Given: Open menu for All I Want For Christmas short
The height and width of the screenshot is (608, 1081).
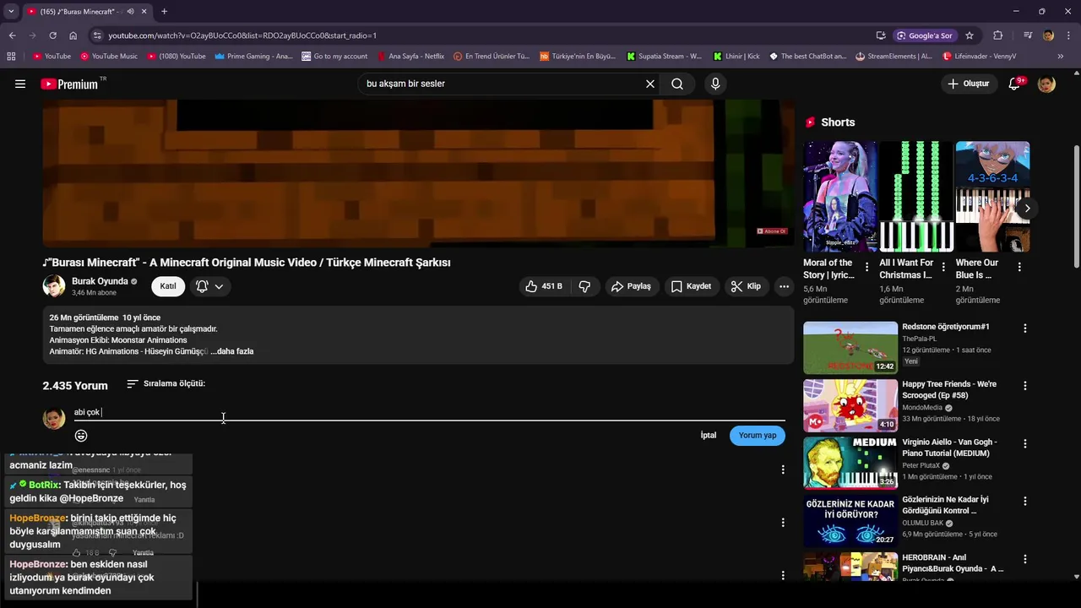Looking at the screenshot, I should click(x=942, y=267).
